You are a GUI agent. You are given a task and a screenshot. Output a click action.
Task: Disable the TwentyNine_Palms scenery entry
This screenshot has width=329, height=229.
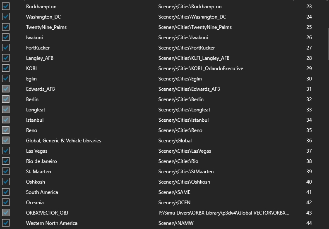(6, 27)
